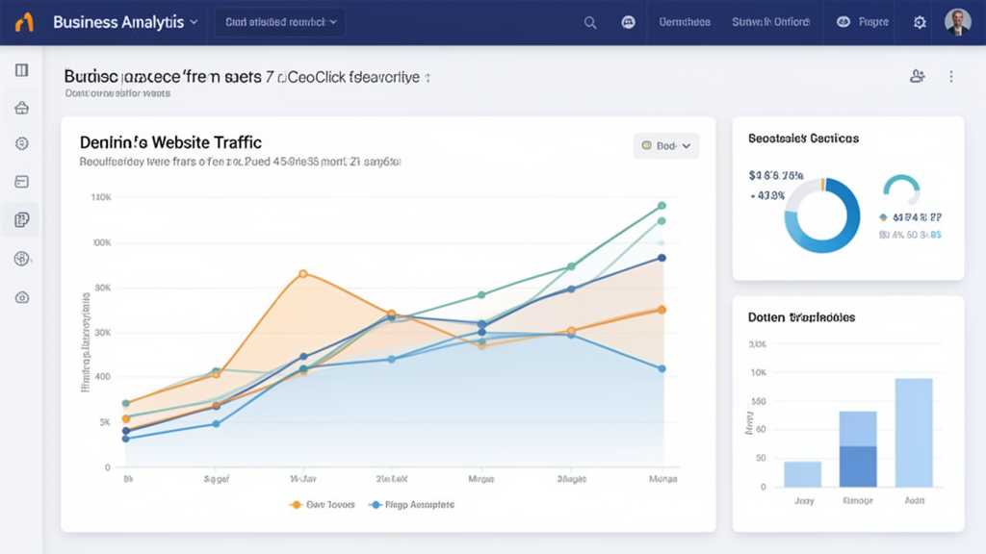This screenshot has height=554, width=986.
Task: Click the sidebar globe circle icon
Action: 22,259
